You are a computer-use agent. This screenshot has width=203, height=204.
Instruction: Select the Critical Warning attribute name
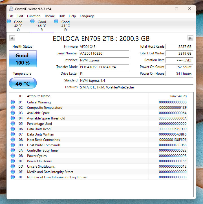coord(39,102)
